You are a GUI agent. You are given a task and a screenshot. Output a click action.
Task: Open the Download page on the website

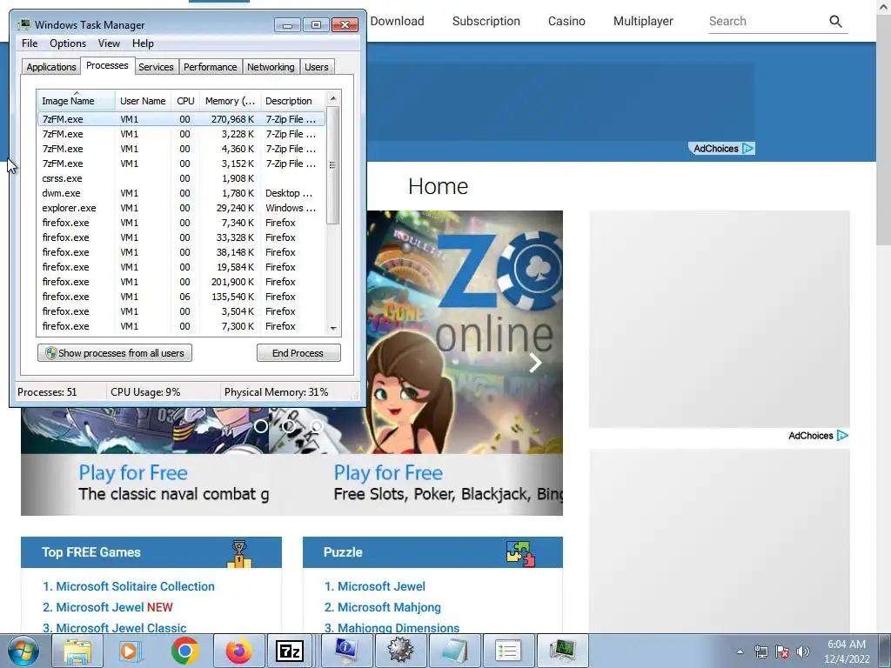pos(397,21)
